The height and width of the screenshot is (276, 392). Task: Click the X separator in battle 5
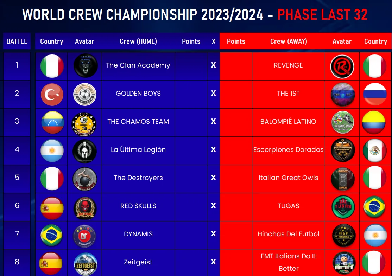click(213, 178)
